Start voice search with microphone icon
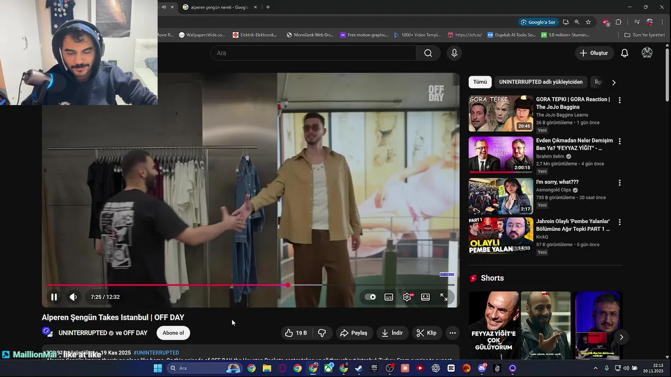 pyautogui.click(x=454, y=53)
